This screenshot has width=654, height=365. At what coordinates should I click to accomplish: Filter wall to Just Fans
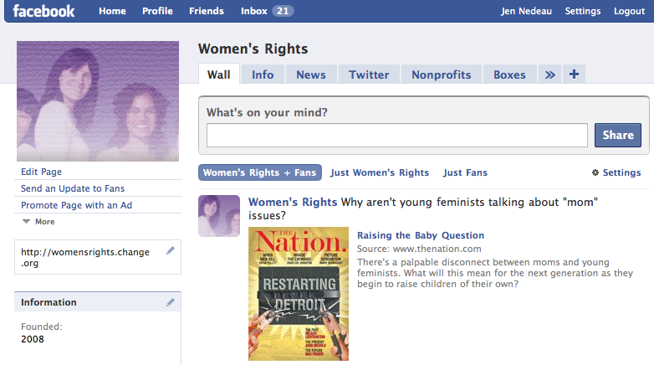click(x=465, y=172)
